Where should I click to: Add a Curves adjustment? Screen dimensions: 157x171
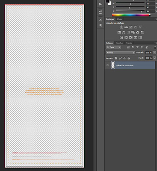(x=131, y=27)
